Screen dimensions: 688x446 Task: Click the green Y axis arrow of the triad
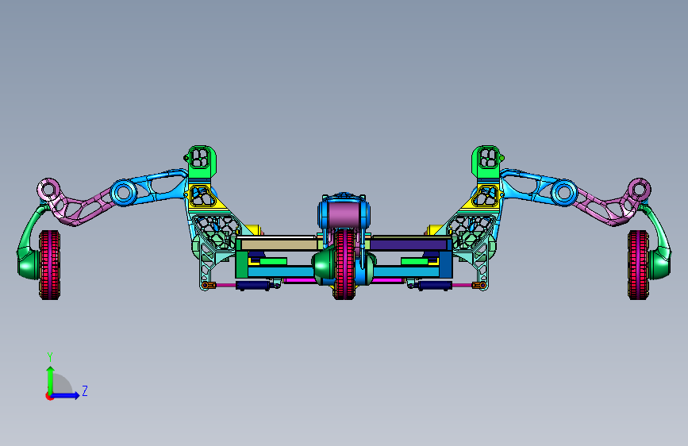[51, 379]
